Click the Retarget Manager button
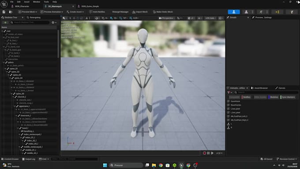The width and height of the screenshot is (300, 169). click(x=120, y=12)
